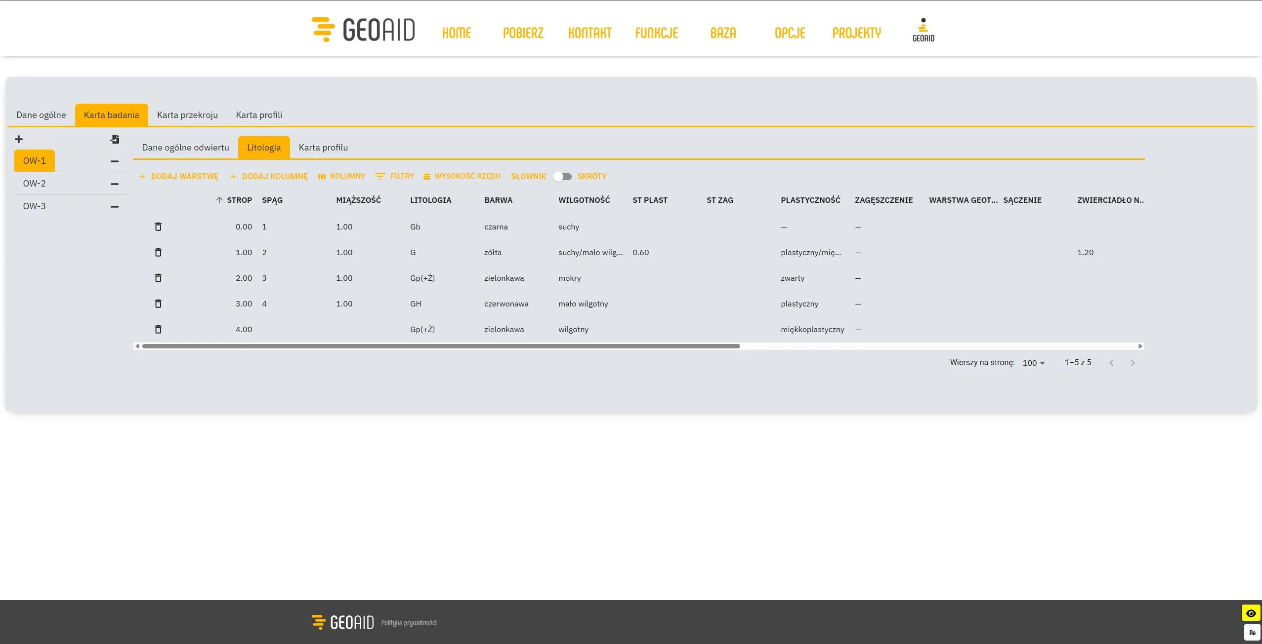Open the PROJEKTY menu item
Viewport: 1262px width, 644px height.
pos(856,33)
